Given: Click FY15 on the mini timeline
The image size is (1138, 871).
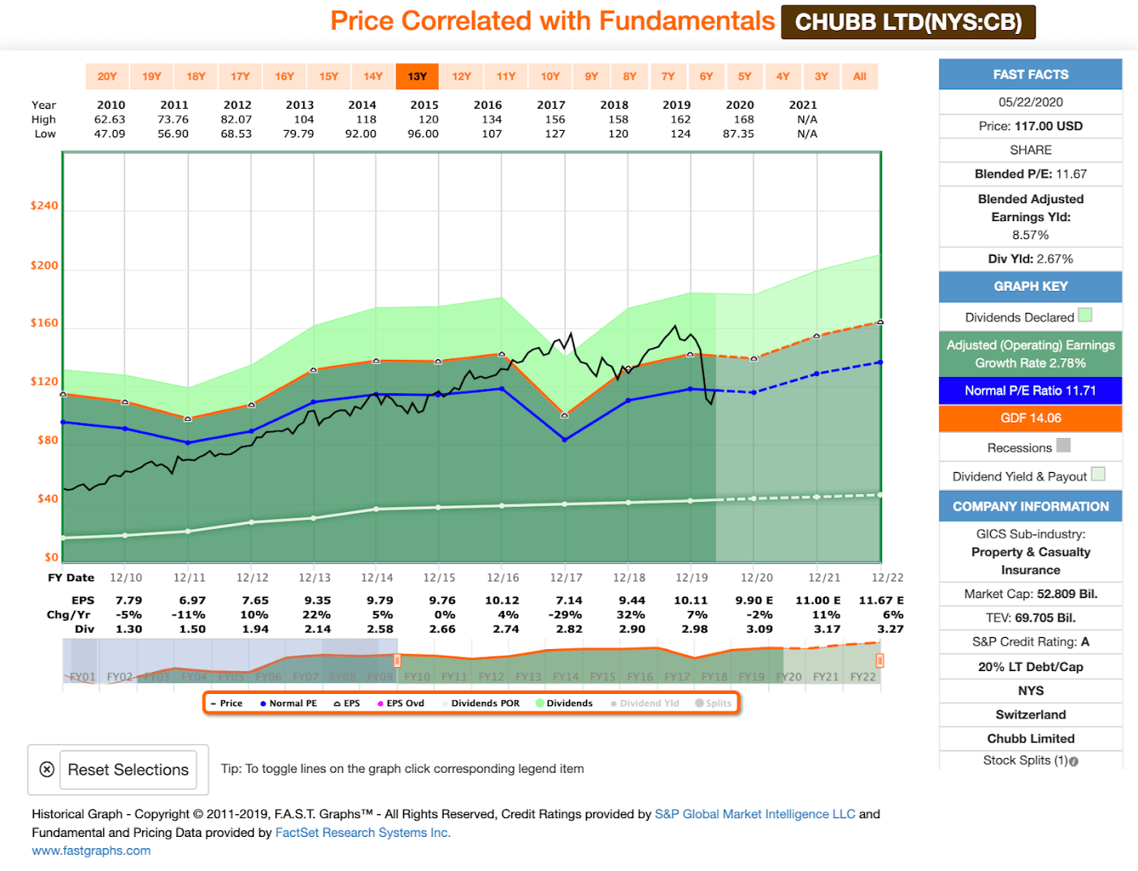Looking at the screenshot, I should [602, 677].
